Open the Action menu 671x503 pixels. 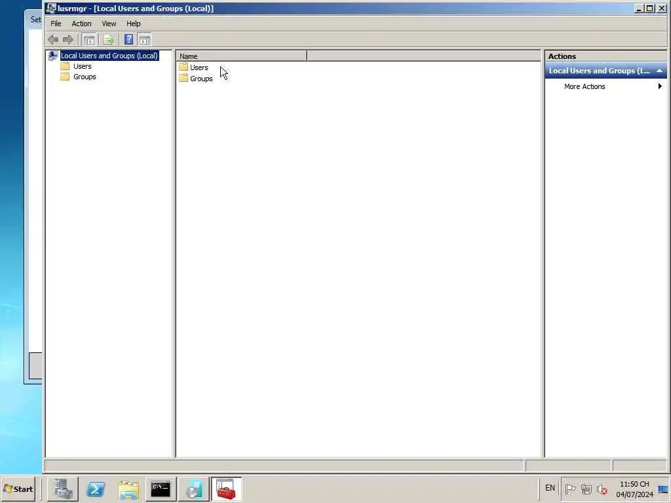[81, 24]
